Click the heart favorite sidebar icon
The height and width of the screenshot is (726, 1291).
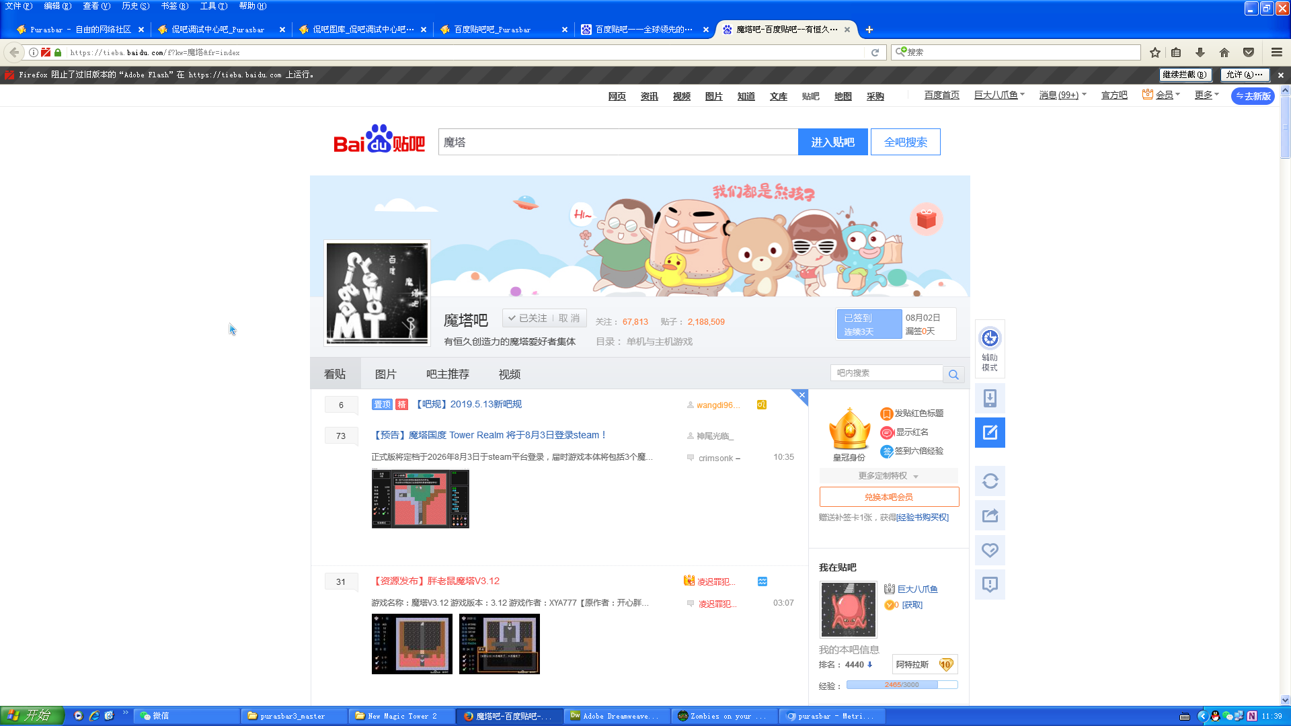pos(990,551)
